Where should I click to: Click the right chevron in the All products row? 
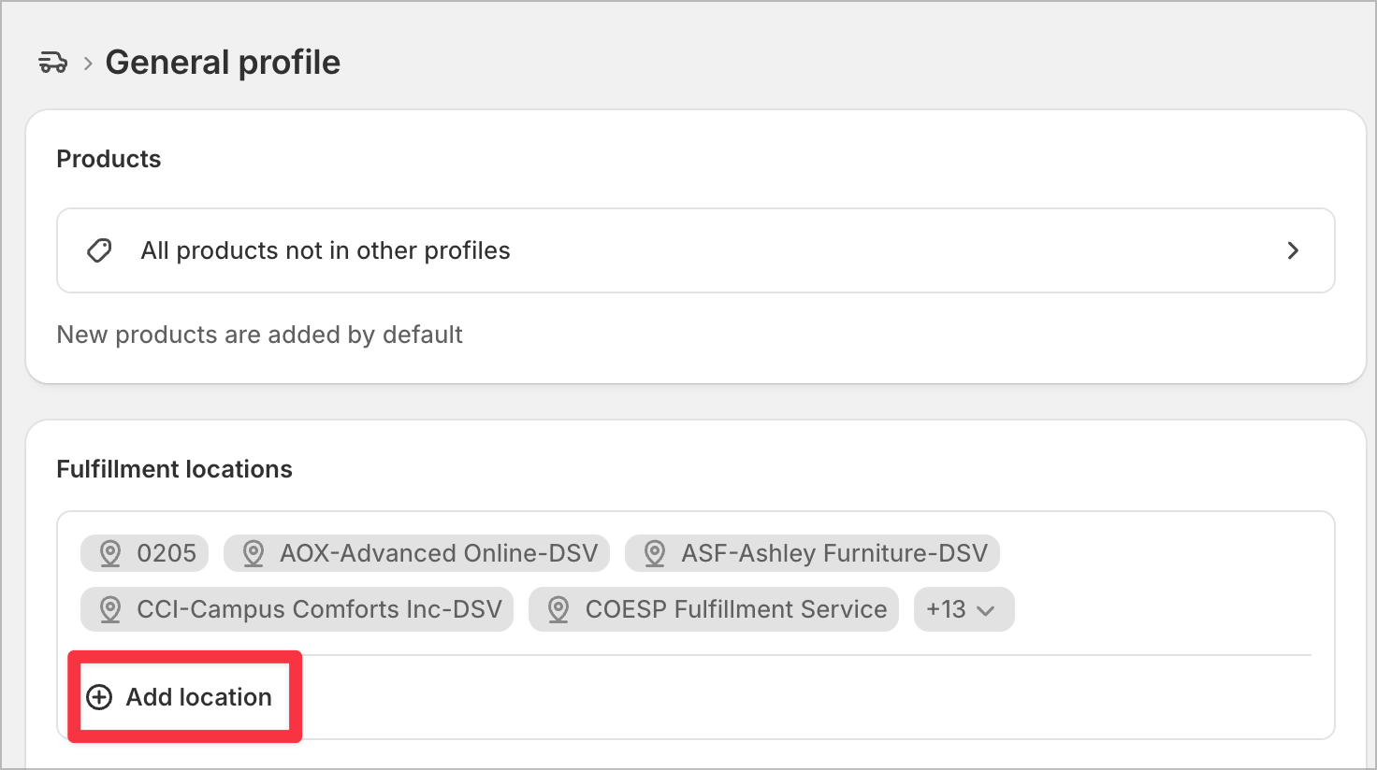coord(1293,250)
